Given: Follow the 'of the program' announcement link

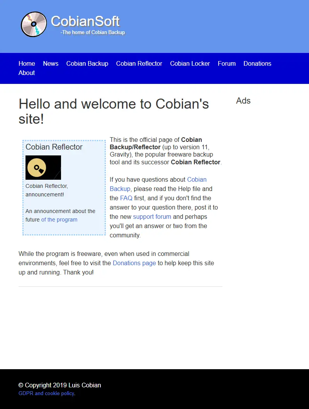Looking at the screenshot, I should point(59,220).
